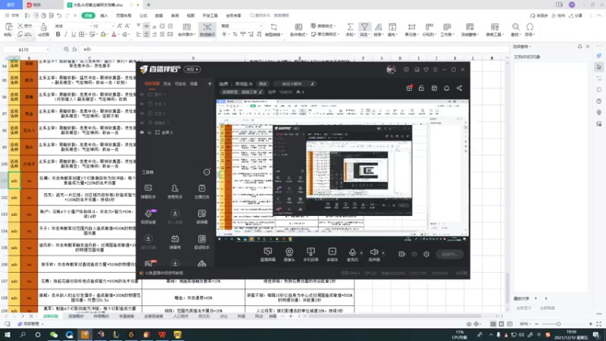Click the merge and center icon
Viewport: 606px width, 341px height.
[186, 27]
